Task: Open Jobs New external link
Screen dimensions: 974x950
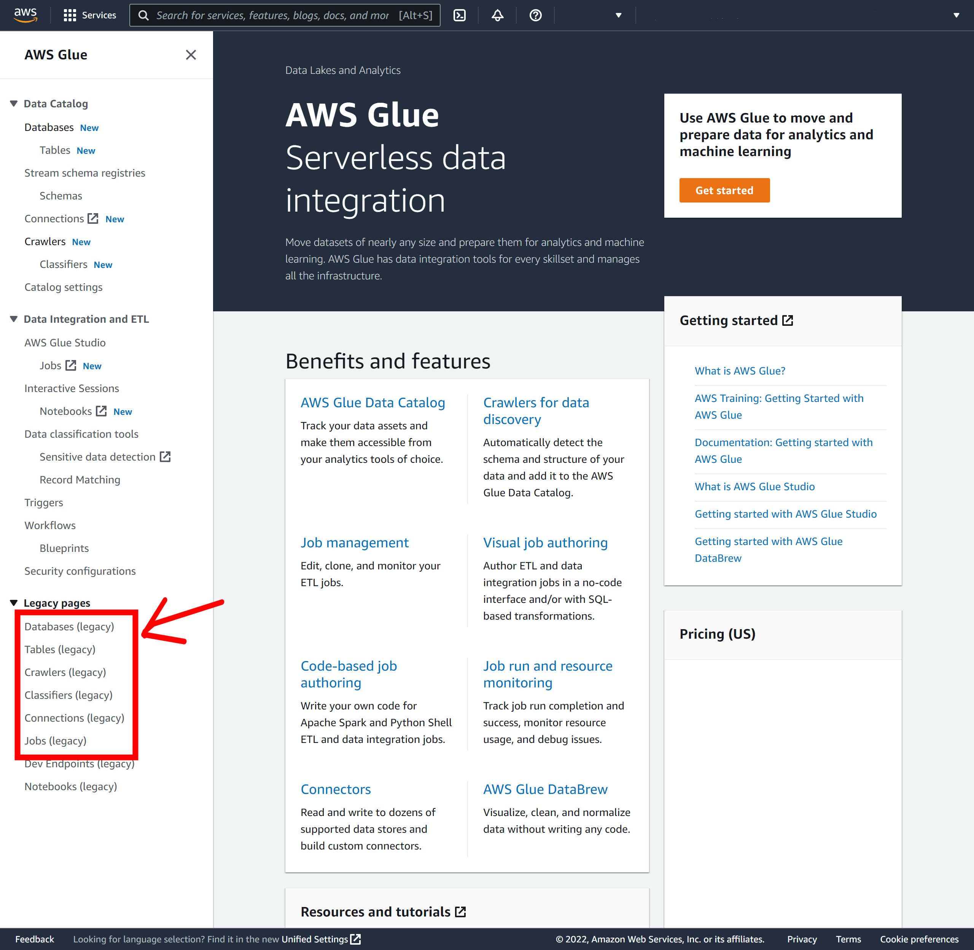Action: point(58,366)
